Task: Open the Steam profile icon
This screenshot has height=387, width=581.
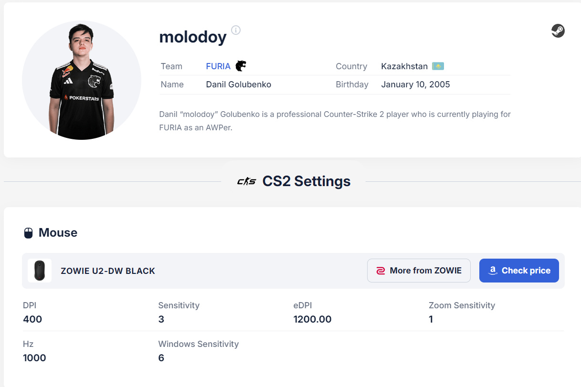Action: coord(558,31)
